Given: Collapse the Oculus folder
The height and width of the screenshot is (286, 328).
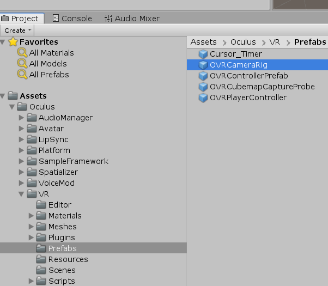Looking at the screenshot, I should coord(12,107).
